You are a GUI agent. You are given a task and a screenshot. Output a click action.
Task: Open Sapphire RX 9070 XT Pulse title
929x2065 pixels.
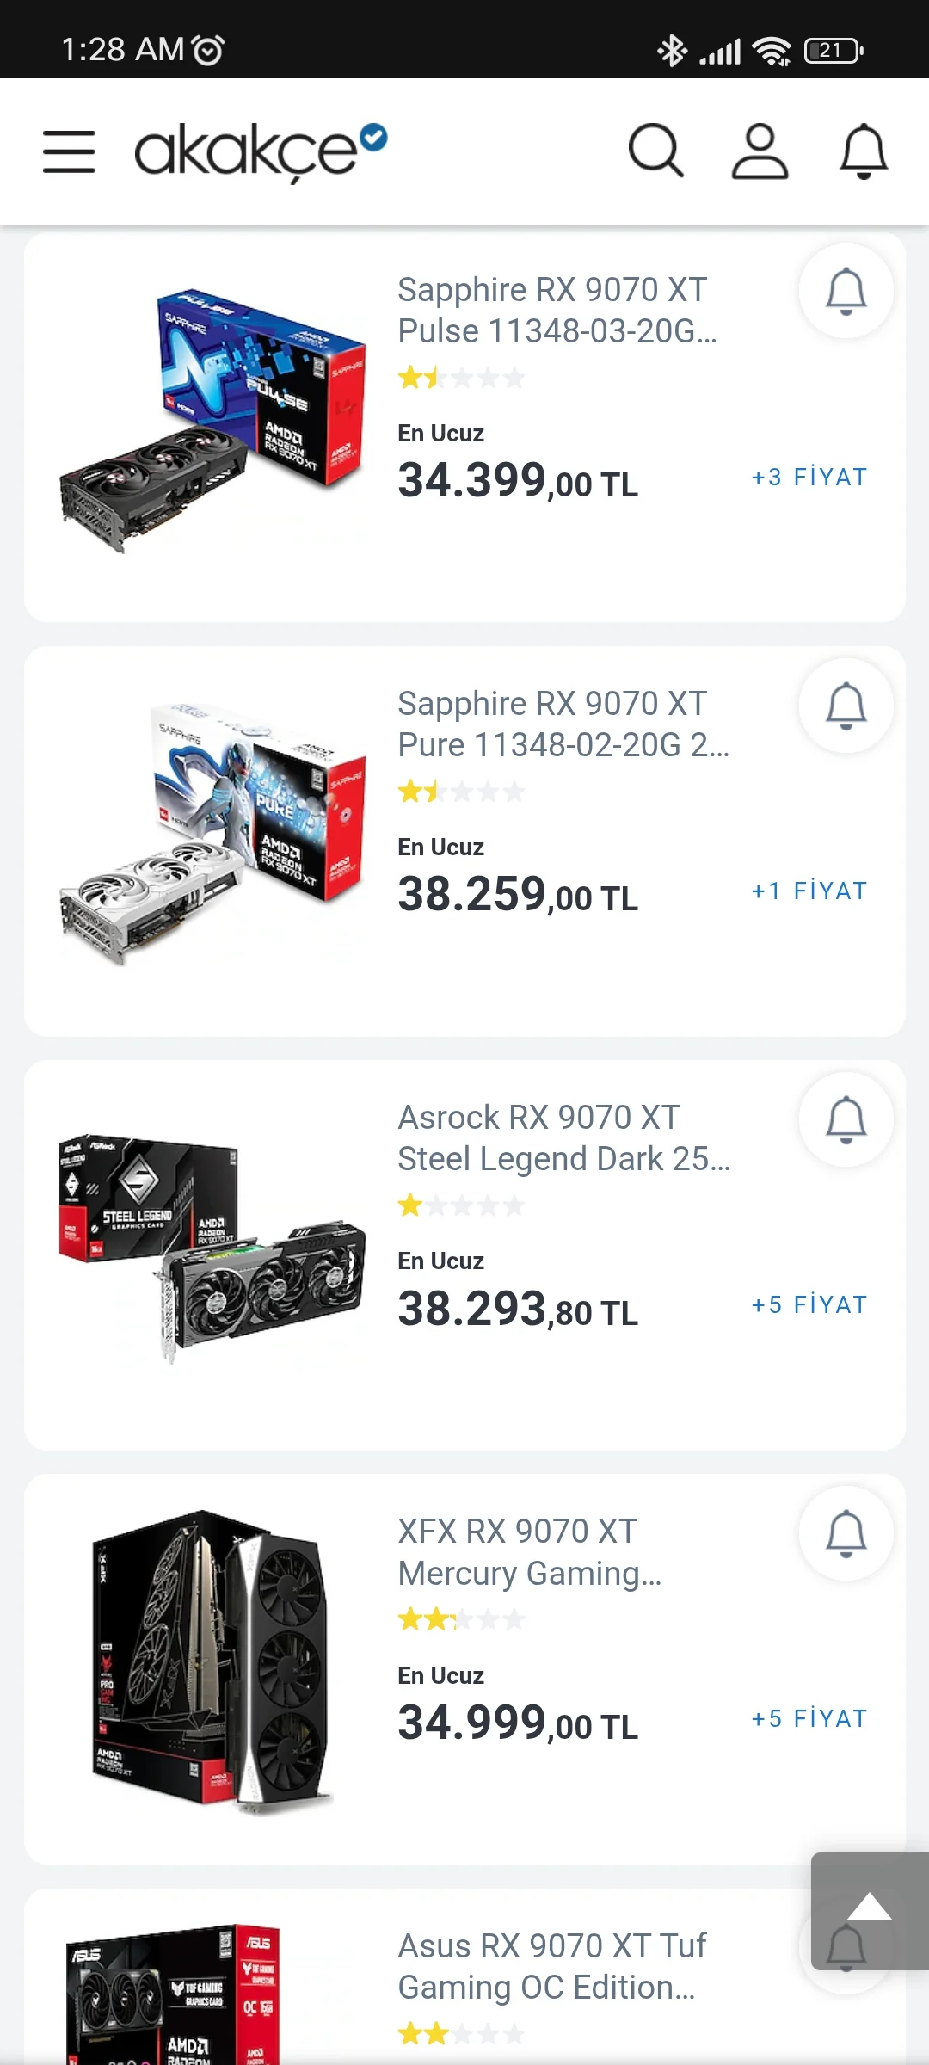point(557,311)
